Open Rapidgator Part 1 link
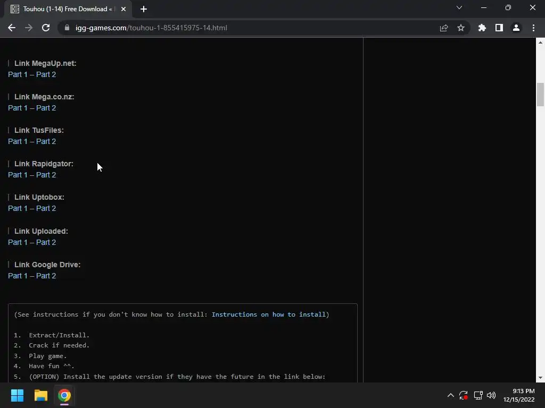Image resolution: width=545 pixels, height=408 pixels. point(18,175)
